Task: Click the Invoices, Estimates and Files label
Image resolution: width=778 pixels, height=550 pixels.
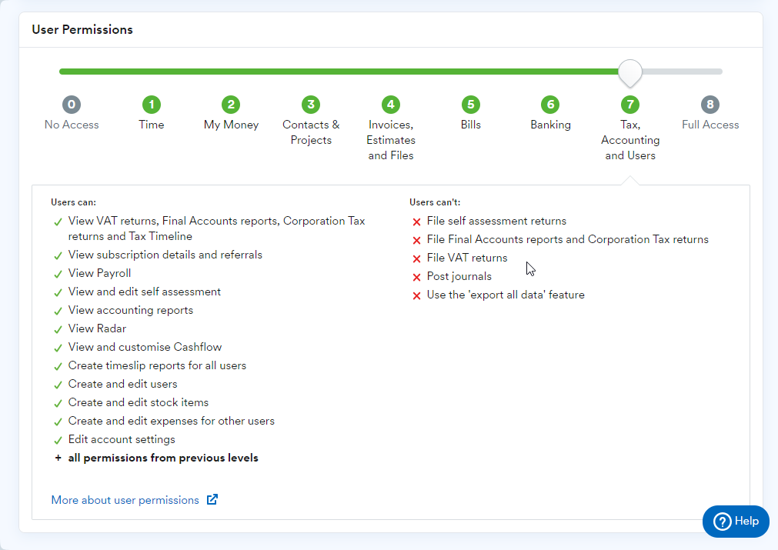Action: point(390,139)
